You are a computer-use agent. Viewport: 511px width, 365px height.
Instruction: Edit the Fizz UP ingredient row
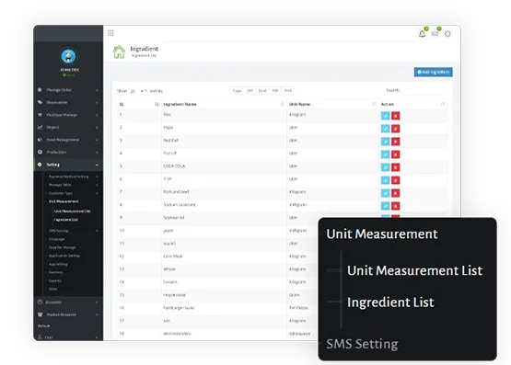tap(385, 154)
